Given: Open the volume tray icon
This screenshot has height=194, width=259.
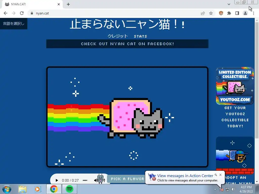Looking at the screenshot, I should (233, 189).
